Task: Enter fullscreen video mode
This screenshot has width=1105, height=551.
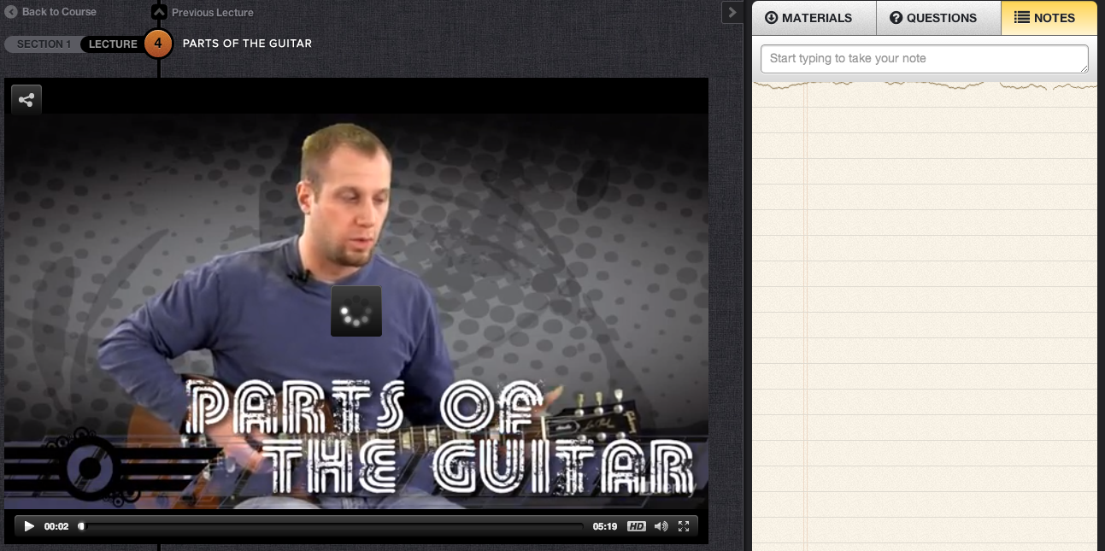Action: [684, 526]
